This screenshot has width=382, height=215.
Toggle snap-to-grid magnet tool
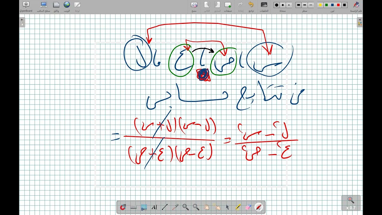click(123, 207)
